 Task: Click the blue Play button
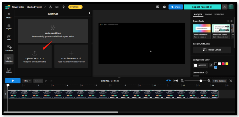coord(13,81)
